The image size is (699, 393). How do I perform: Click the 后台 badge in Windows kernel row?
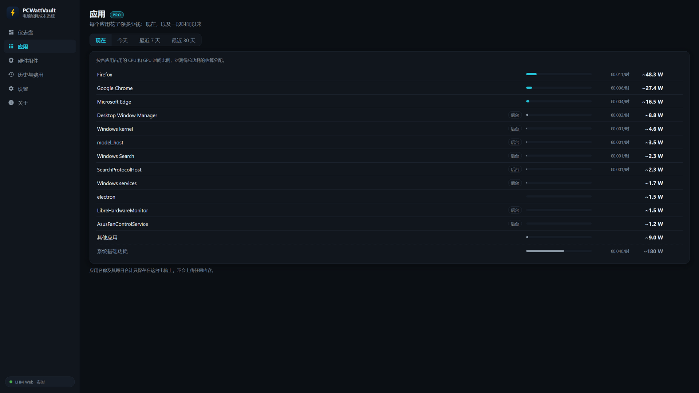pos(515,129)
